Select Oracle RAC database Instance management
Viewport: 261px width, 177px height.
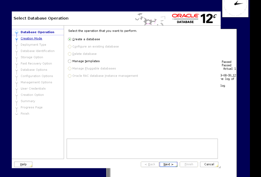pos(70,76)
